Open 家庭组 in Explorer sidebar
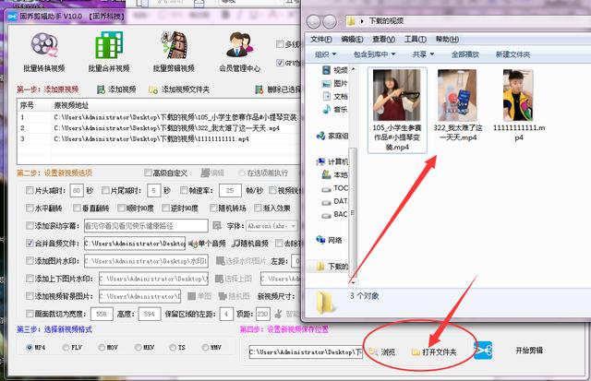Viewport: 591px width, 381px height. click(x=332, y=136)
